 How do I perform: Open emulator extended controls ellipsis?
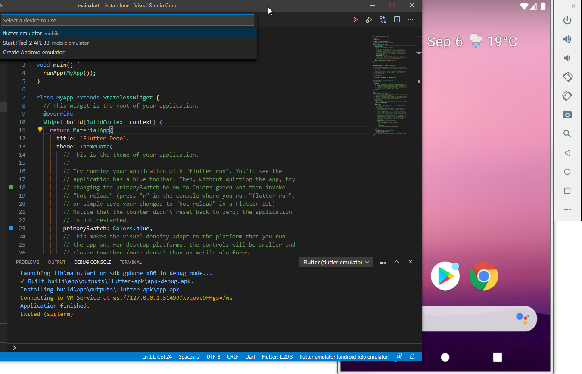coord(567,210)
